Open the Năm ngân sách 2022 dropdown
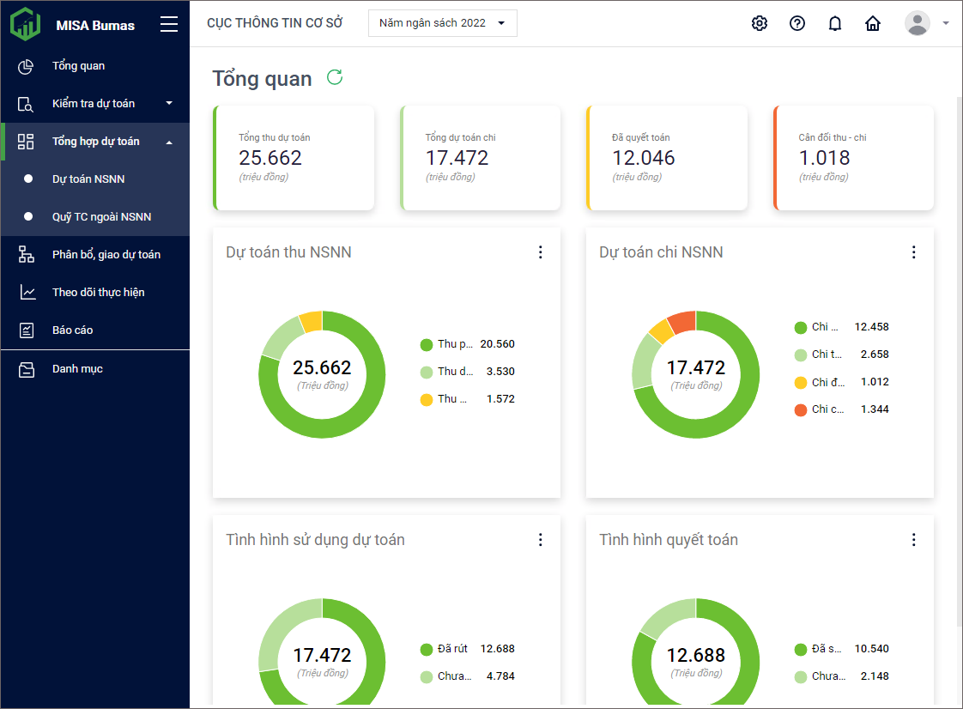The image size is (963, 709). [442, 23]
